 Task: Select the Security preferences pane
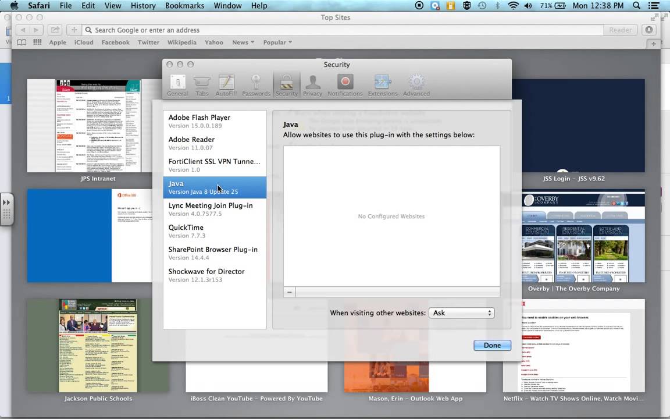(286, 85)
